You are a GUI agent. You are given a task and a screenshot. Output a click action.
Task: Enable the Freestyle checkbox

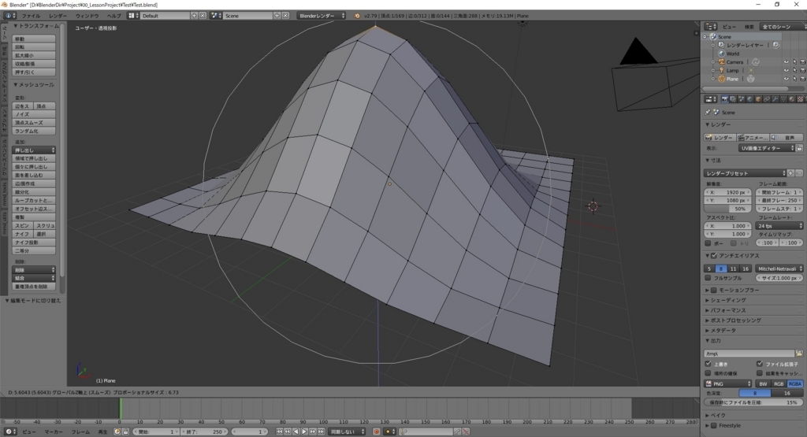coord(713,426)
